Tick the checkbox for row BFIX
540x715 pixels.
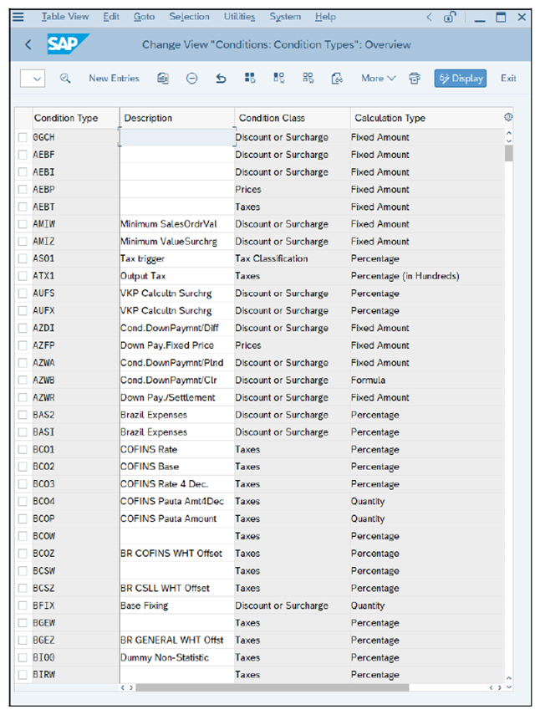[23, 605]
